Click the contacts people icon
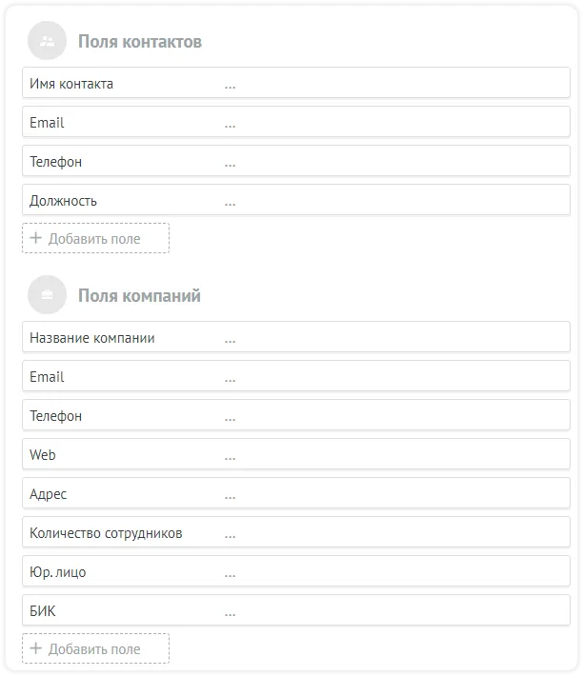The image size is (583, 676). click(48, 41)
